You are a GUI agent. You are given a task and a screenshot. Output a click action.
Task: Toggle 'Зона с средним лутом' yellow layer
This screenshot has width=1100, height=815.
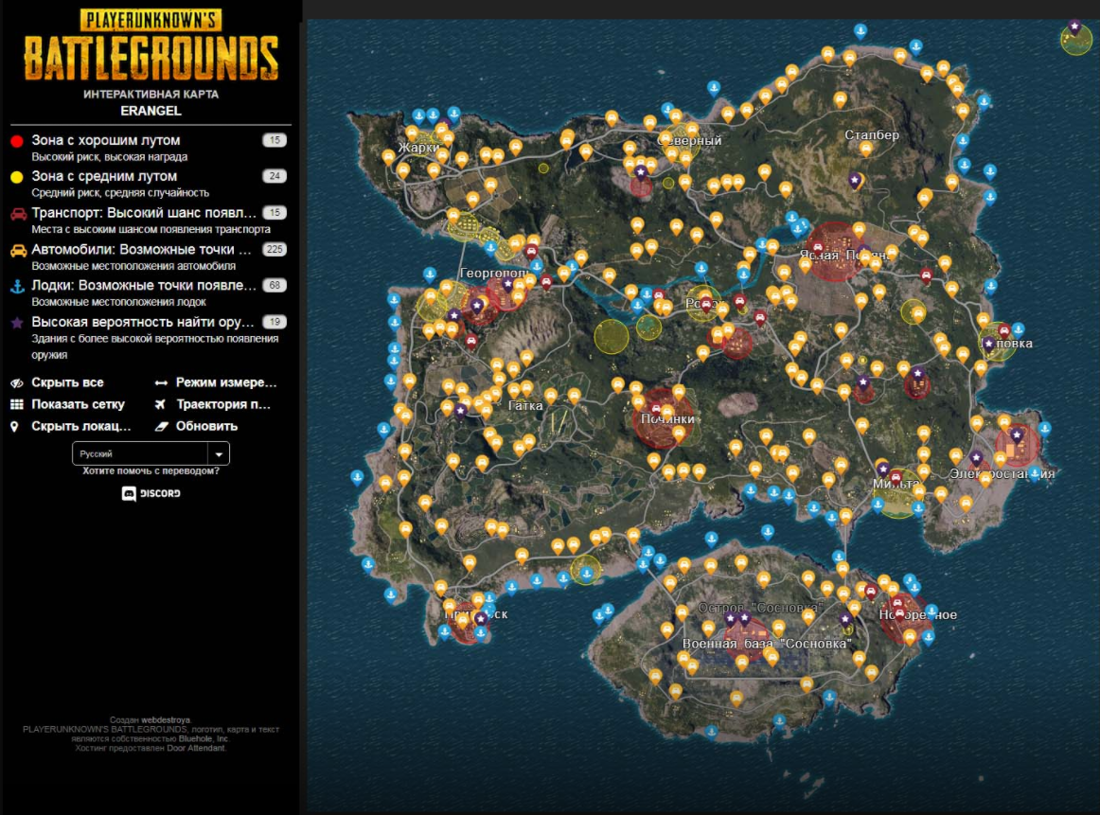pyautogui.click(x=151, y=184)
